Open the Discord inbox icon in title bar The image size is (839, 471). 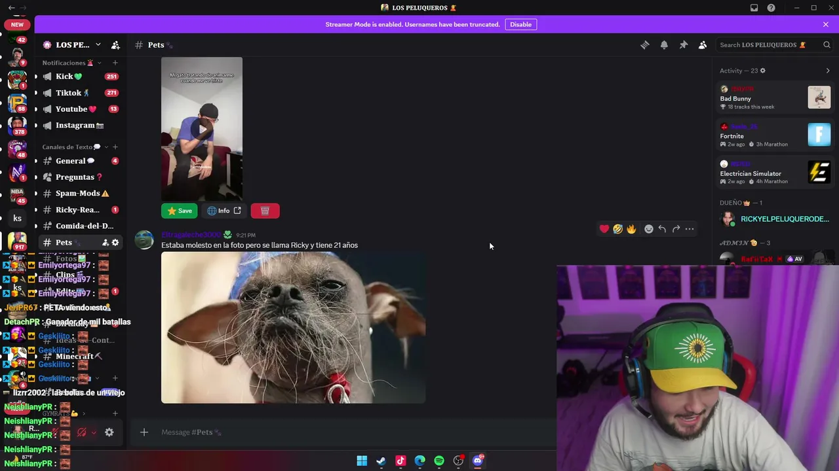point(754,8)
